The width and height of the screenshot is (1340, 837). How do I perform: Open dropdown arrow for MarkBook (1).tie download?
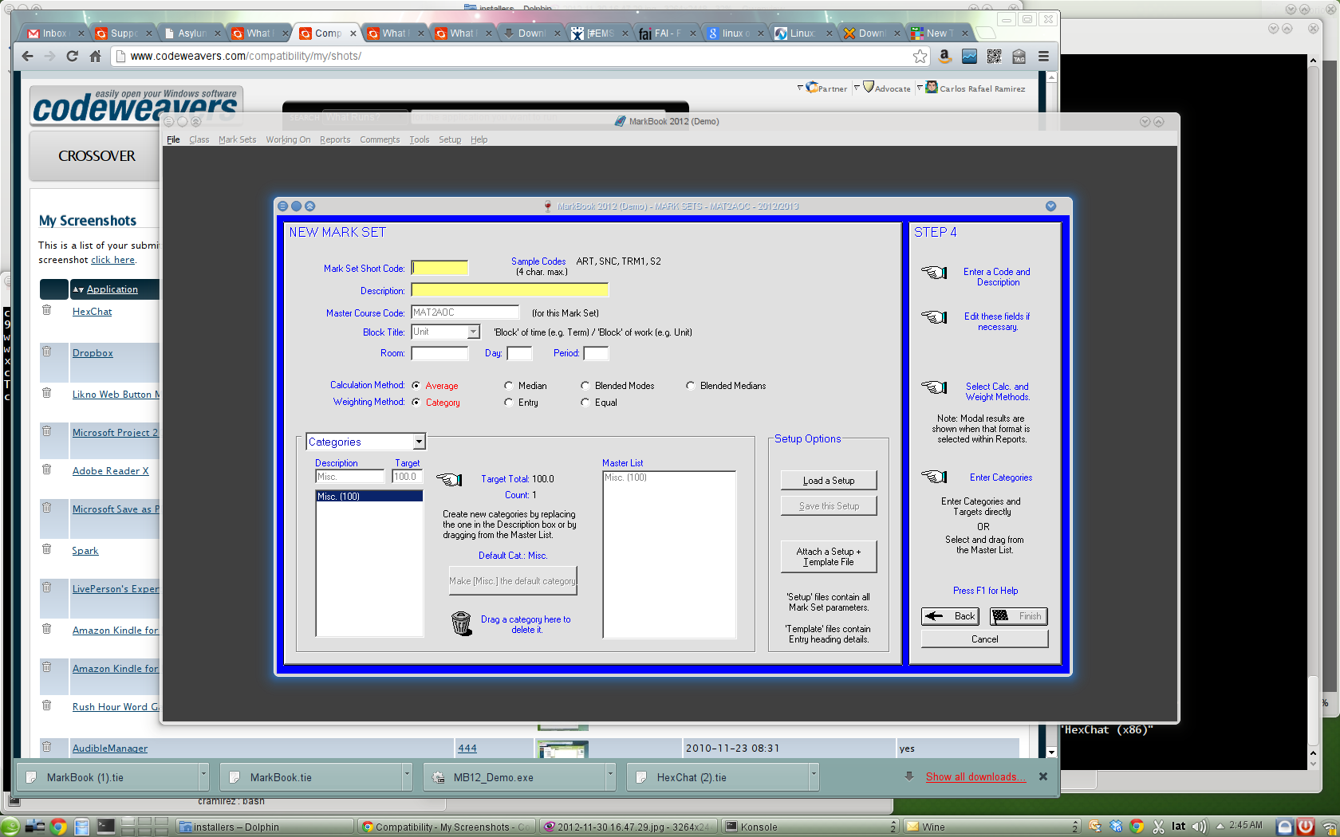click(x=203, y=776)
